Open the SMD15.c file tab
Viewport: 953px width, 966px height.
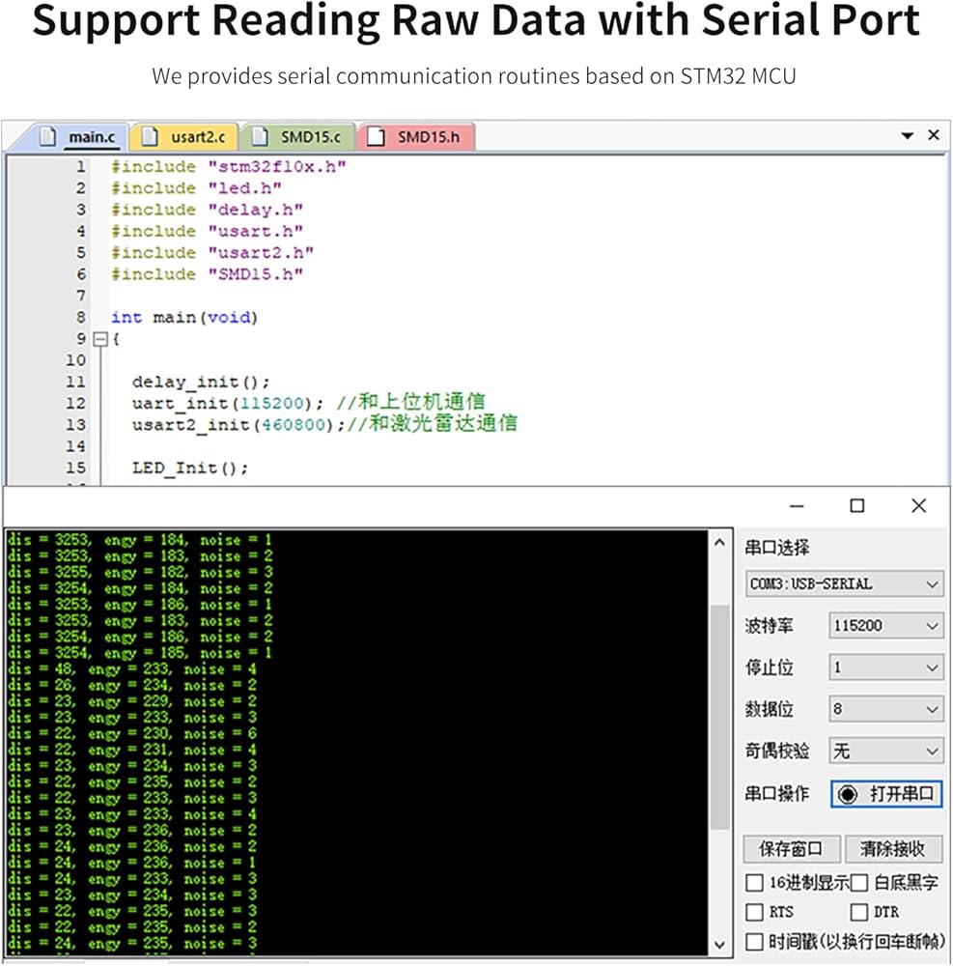298,137
